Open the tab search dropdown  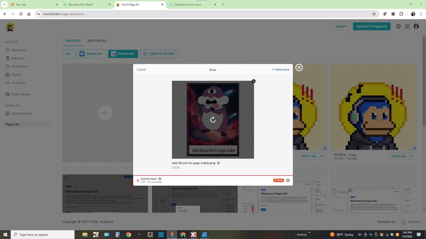[x=4, y=5]
